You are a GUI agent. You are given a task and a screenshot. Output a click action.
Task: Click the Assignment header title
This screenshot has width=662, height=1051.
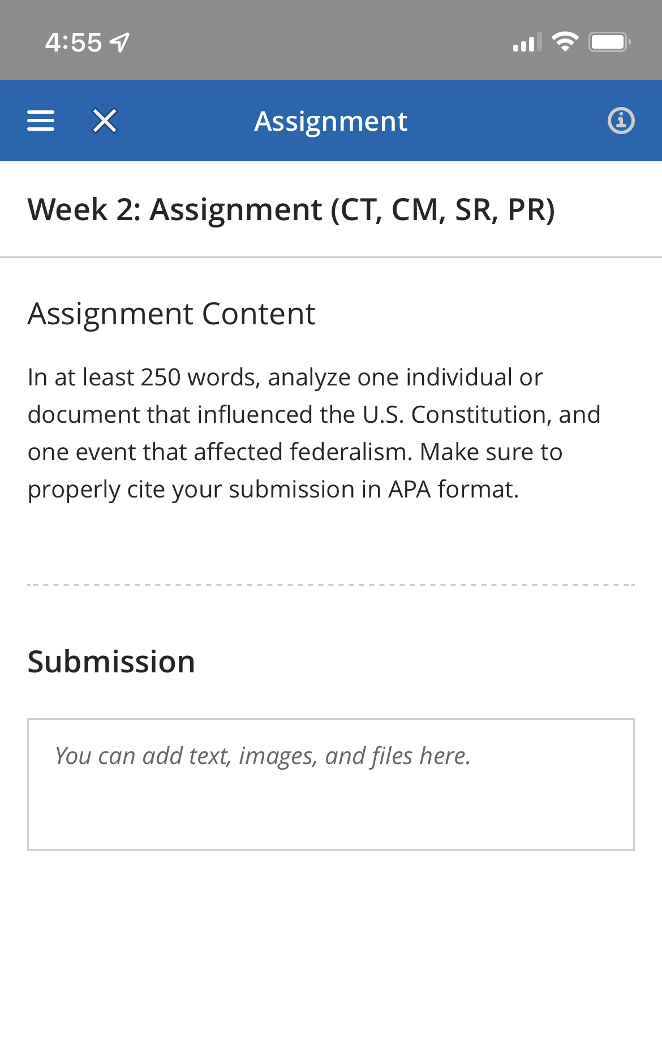330,121
